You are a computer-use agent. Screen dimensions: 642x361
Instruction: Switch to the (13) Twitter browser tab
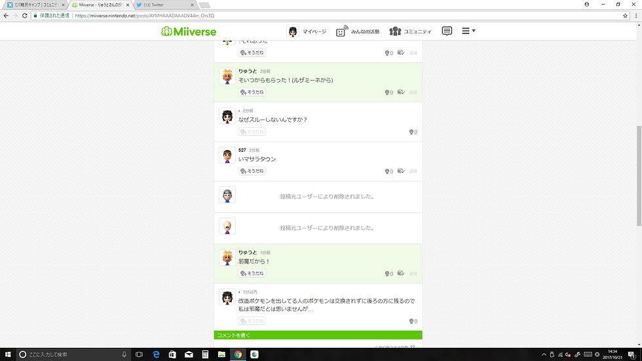(164, 5)
